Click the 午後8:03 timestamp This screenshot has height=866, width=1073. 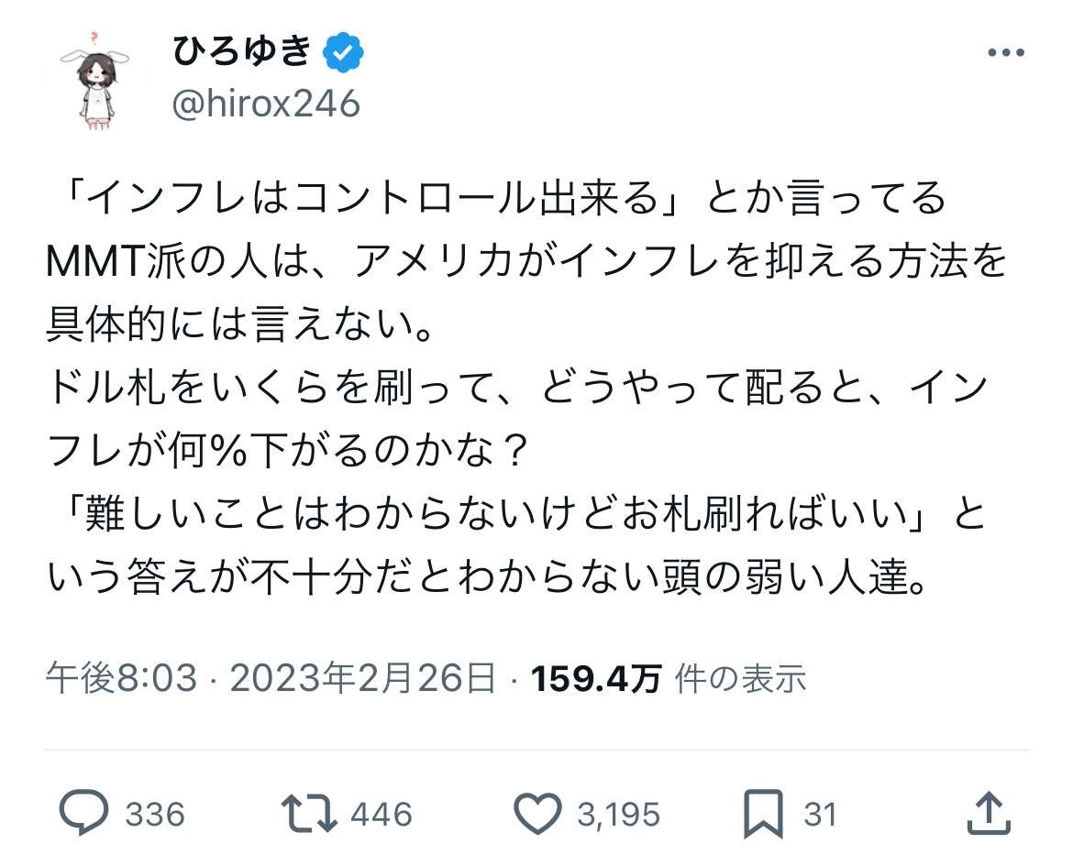point(121,679)
